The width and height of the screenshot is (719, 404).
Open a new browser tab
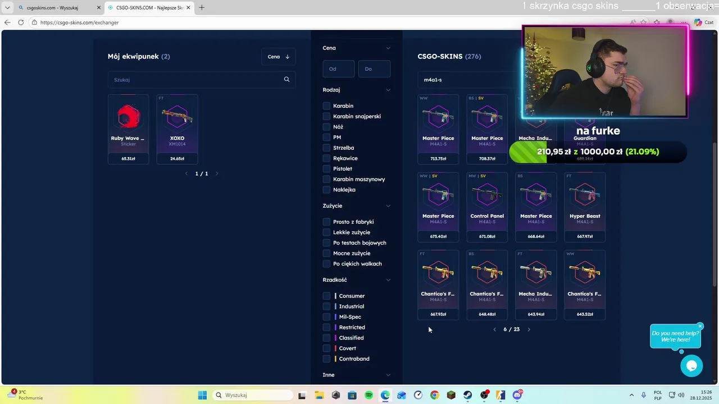(x=202, y=7)
